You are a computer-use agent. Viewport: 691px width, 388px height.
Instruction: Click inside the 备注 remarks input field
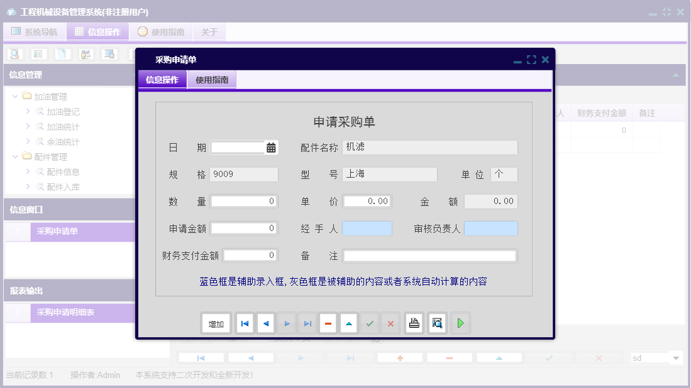pyautogui.click(x=429, y=255)
